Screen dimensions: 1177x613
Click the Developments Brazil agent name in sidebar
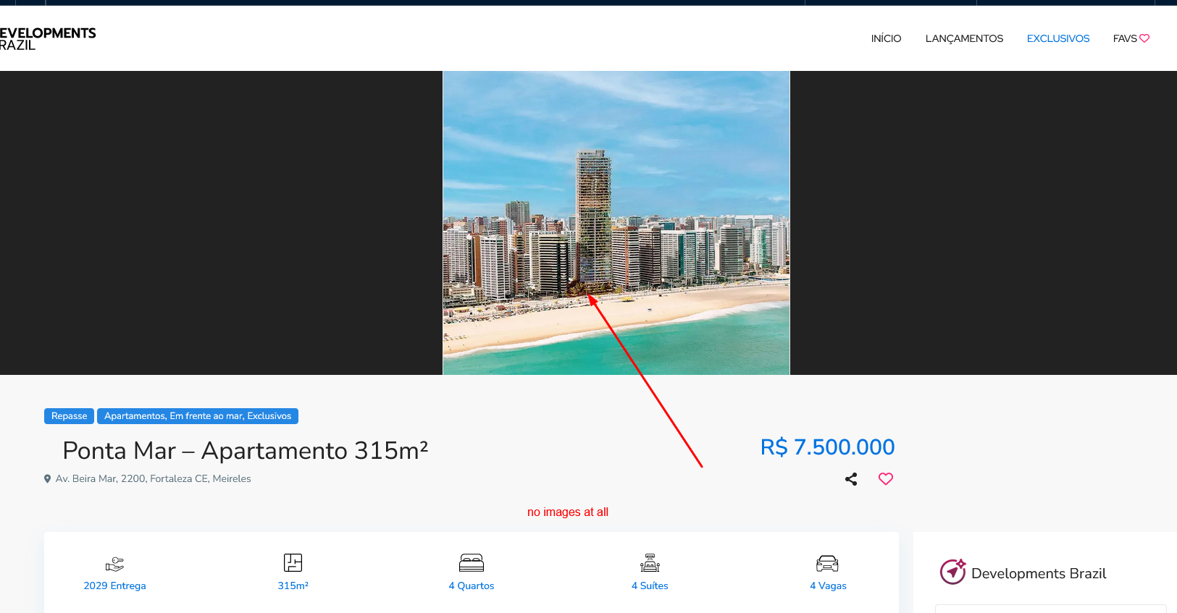(1039, 574)
